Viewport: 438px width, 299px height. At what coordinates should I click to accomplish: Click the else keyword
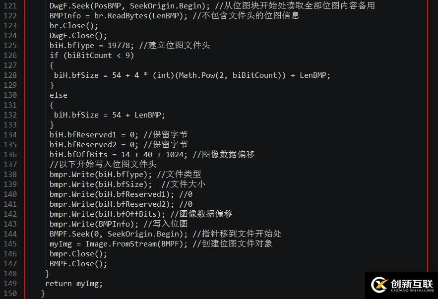(58, 95)
